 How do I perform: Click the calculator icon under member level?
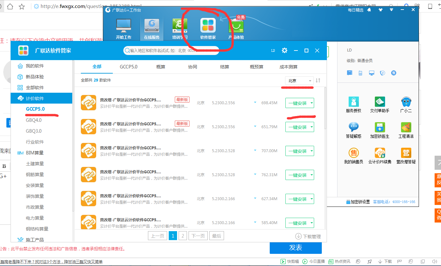(360, 73)
